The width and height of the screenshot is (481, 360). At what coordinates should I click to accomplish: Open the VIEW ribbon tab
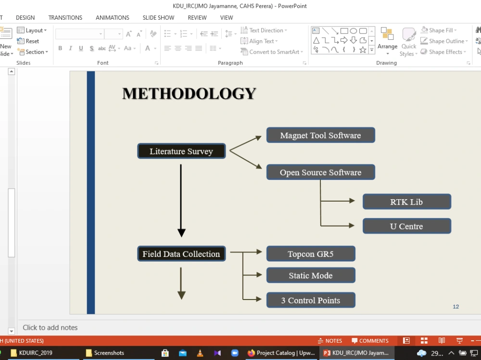click(x=227, y=18)
